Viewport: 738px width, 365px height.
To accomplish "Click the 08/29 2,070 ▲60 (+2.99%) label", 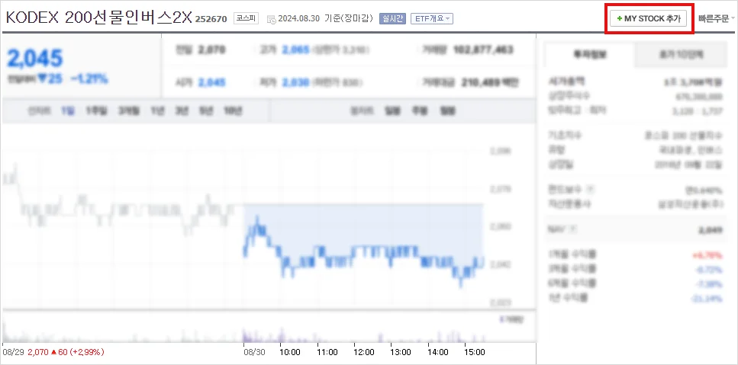I will click(x=53, y=352).
